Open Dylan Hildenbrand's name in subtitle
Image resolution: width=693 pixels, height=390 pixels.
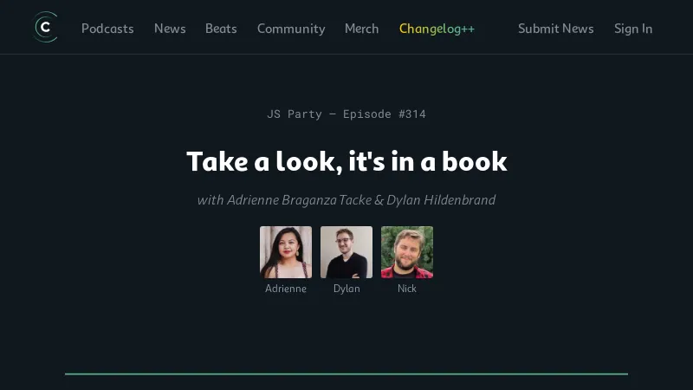click(441, 200)
